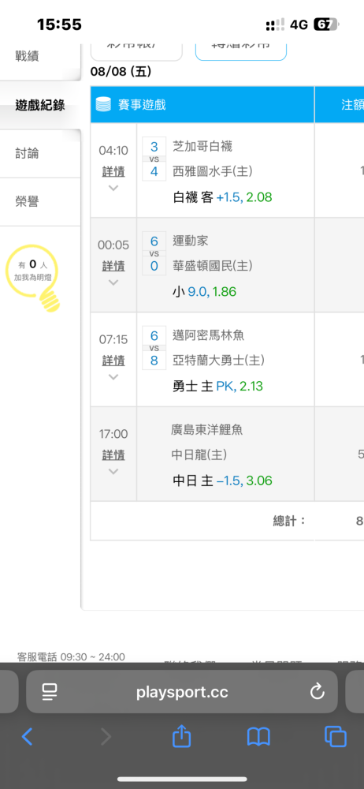Open Safari bookmarks book icon
Image resolution: width=364 pixels, height=789 pixels.
259,737
